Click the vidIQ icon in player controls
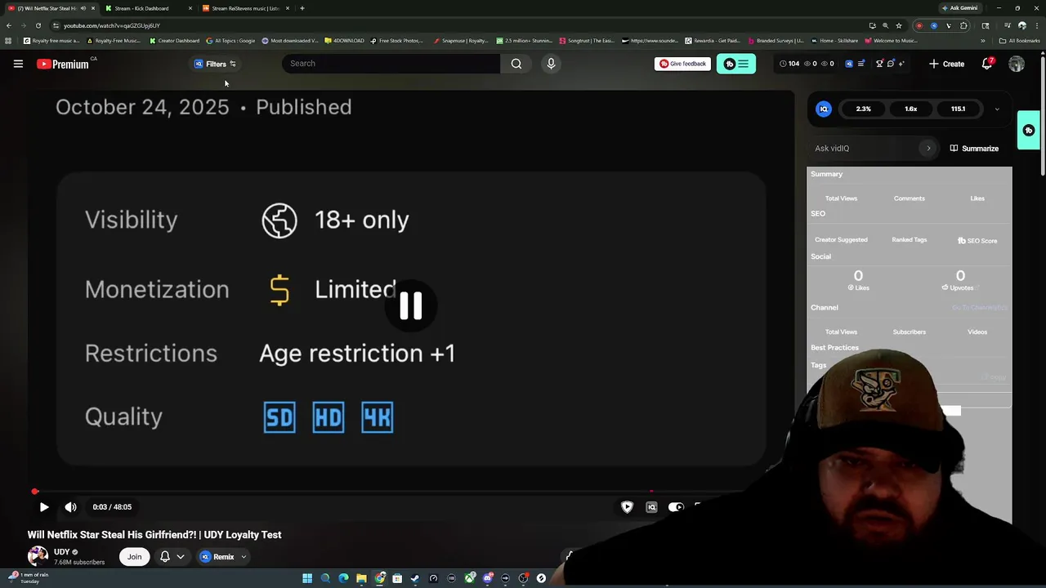Viewport: 1046px width, 588px height. pos(651,507)
